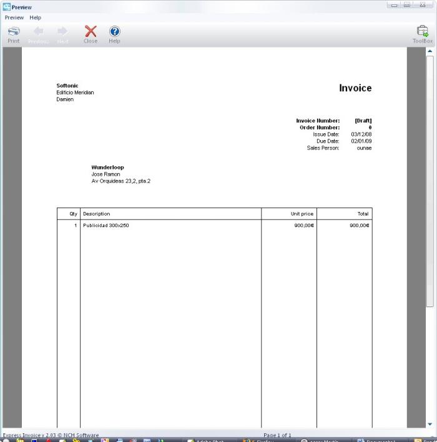Click the issue date value 03/12/08
The image size is (437, 442).
pos(361,134)
